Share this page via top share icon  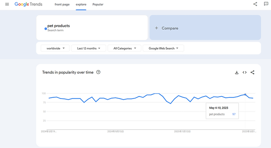[x=255, y=4]
